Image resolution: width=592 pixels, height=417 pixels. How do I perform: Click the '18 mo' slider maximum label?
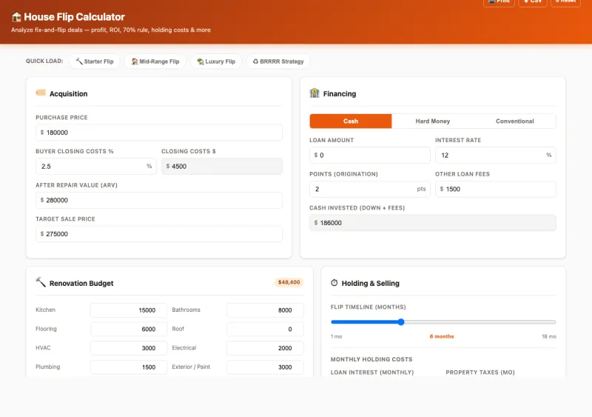click(x=549, y=336)
